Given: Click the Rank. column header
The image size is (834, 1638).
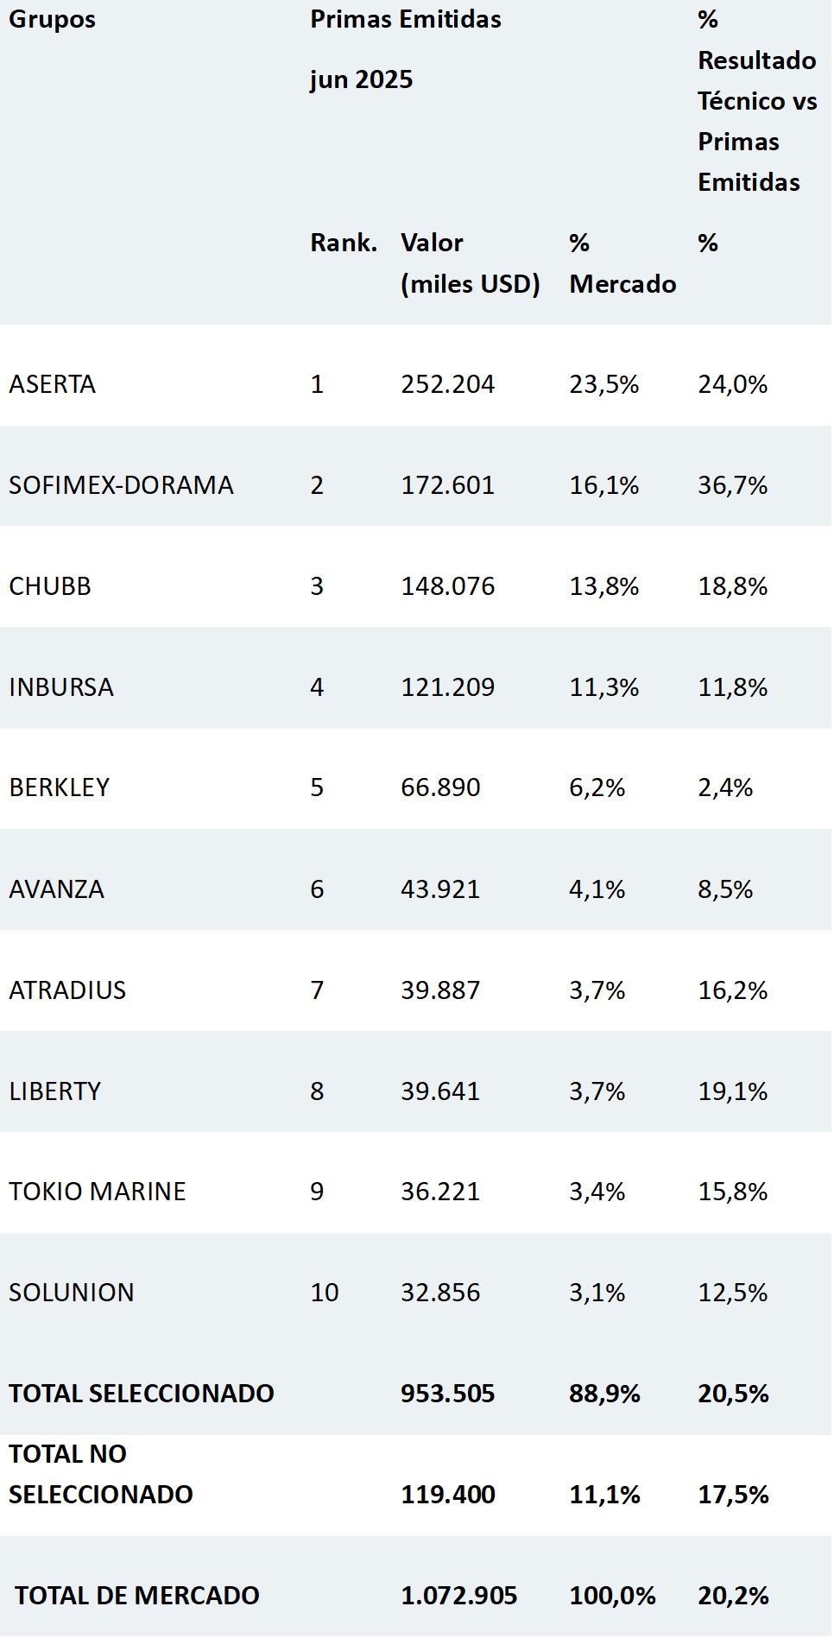Looking at the screenshot, I should tap(344, 243).
